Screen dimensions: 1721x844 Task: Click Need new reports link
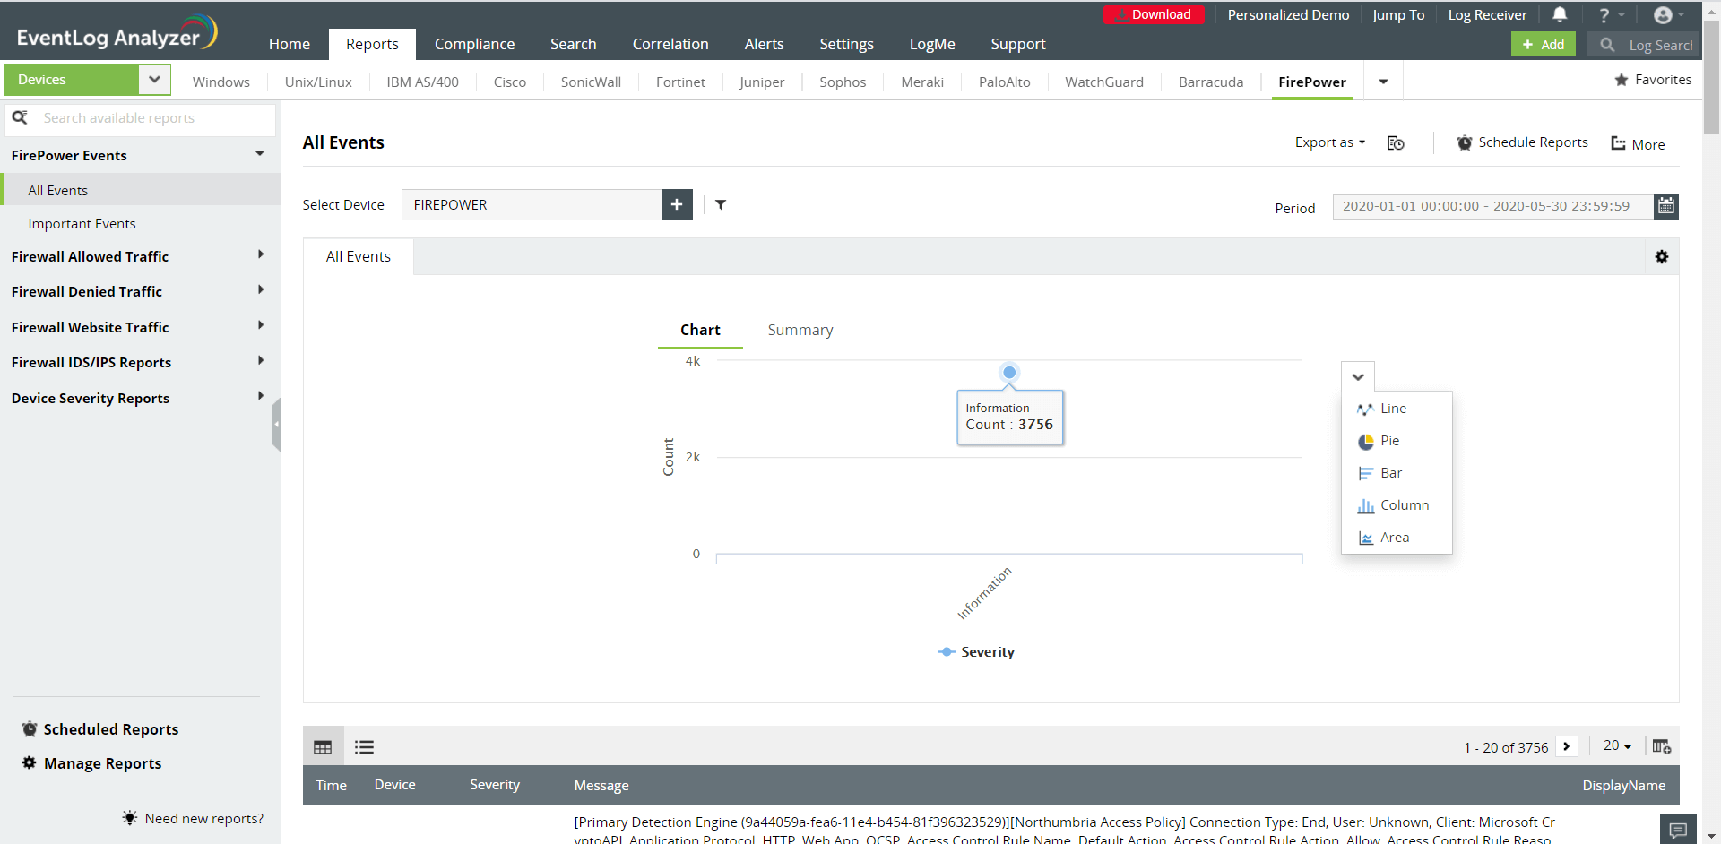[x=194, y=818]
